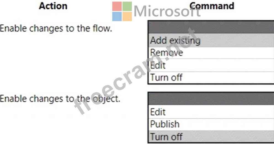Screen dimensions: 274x144
Task: Click the freecram.net watermark text
Action: [135, 74]
